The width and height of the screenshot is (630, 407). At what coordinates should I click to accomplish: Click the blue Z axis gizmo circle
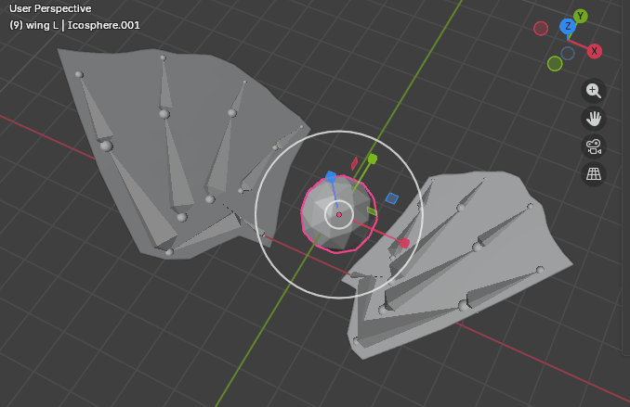click(568, 27)
